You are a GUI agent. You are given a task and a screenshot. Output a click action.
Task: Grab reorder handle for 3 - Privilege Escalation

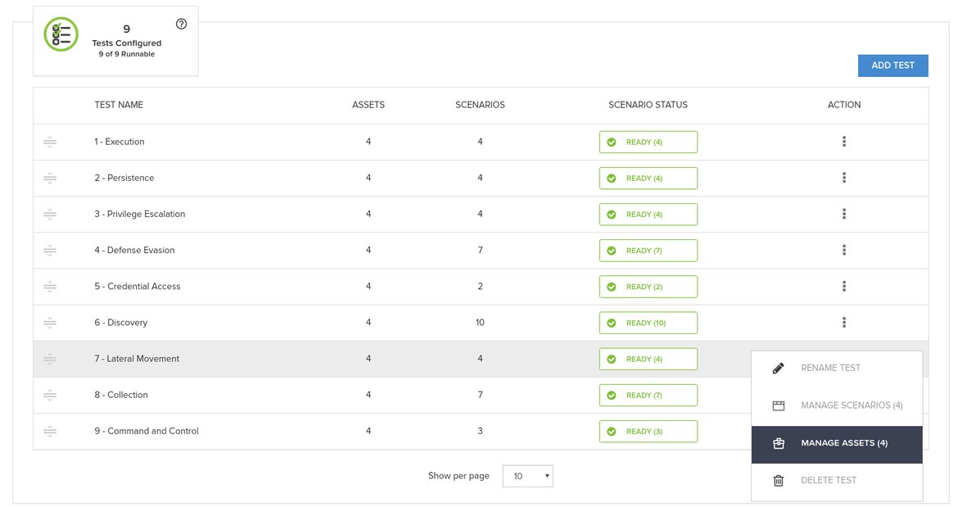pos(50,215)
